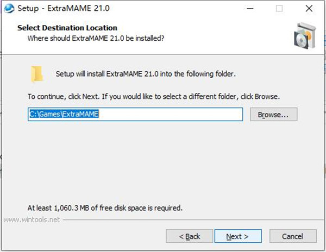Click the "Select Destination Location" heading
This screenshot has width=326, height=252.
67,28
